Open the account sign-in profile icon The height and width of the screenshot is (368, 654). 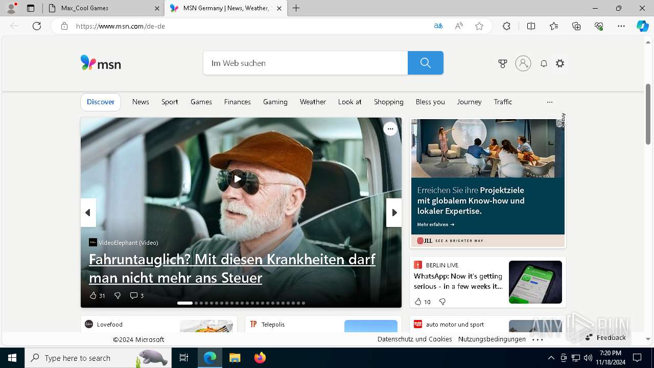click(x=523, y=63)
